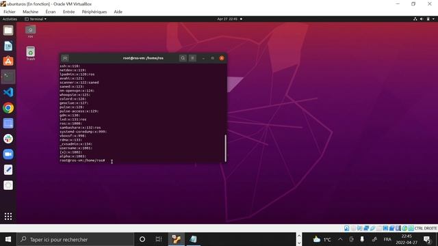Image resolution: width=438 pixels, height=246 pixels.
Task: Open Windows clock 22:45 2022-04-27
Action: pyautogui.click(x=407, y=239)
